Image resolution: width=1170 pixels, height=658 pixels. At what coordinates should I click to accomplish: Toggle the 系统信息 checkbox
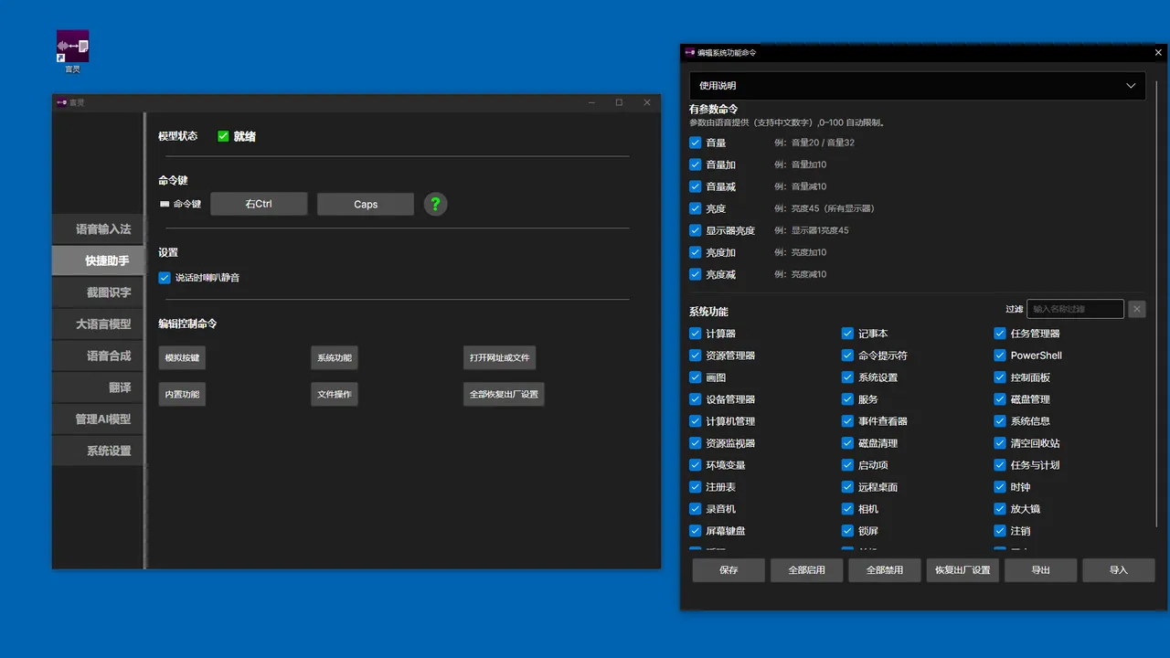[1000, 421]
